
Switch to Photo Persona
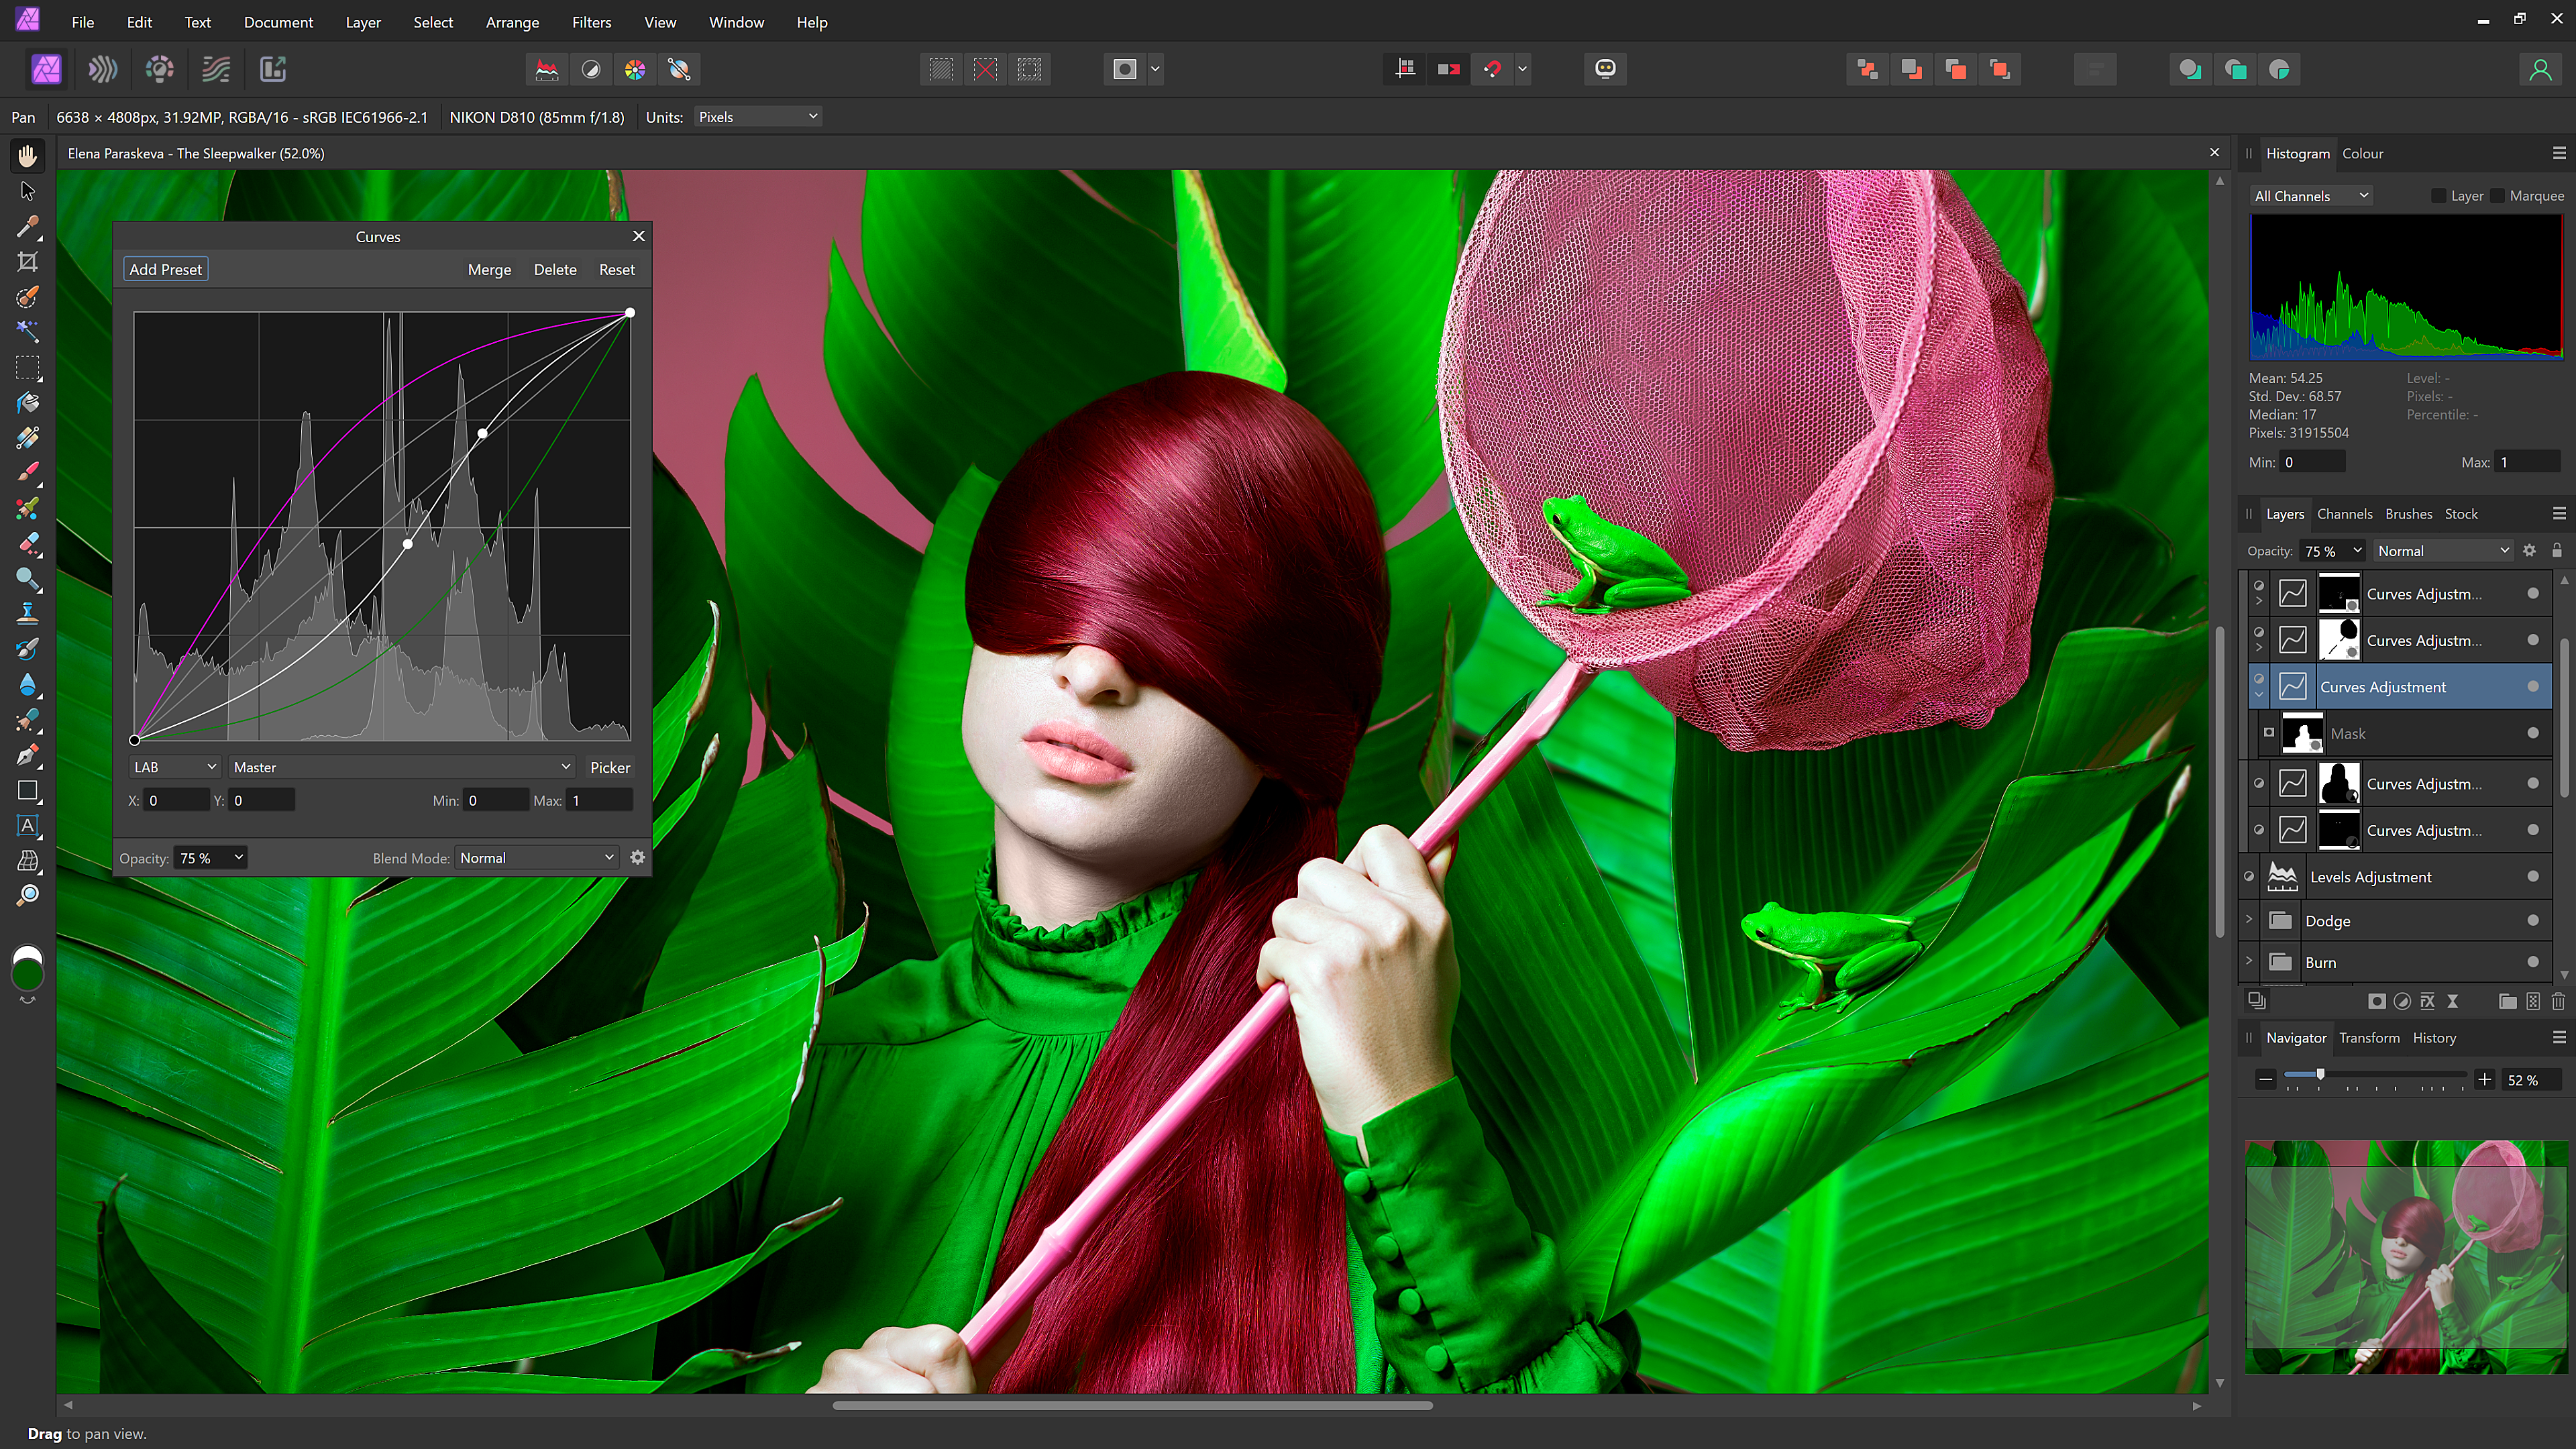point(46,69)
